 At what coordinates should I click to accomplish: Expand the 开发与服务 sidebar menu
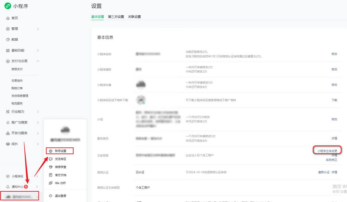point(22,133)
